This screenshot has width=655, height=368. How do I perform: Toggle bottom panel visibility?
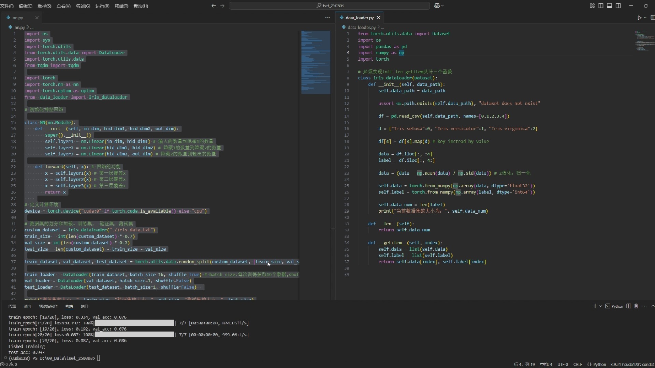point(609,6)
